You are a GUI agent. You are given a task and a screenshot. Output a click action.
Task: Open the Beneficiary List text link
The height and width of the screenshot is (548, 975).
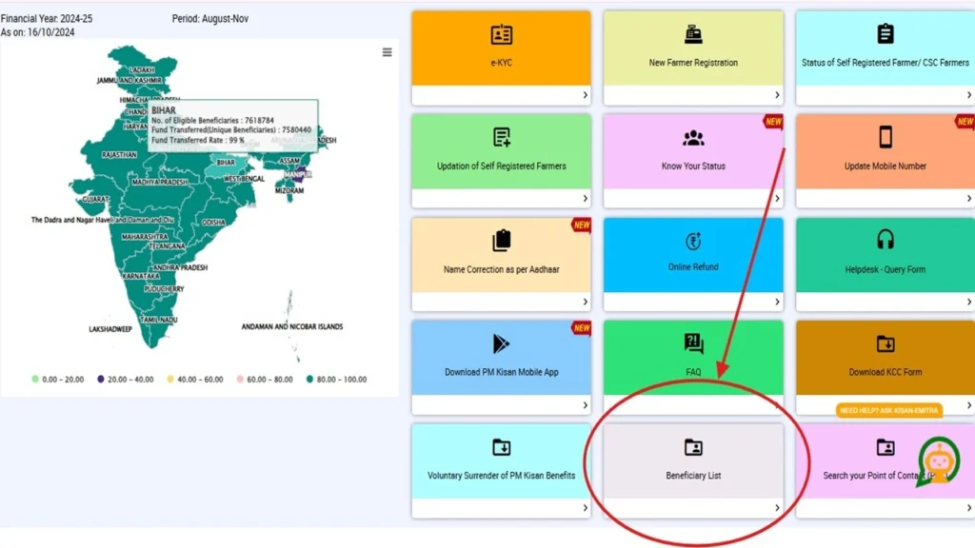(693, 476)
